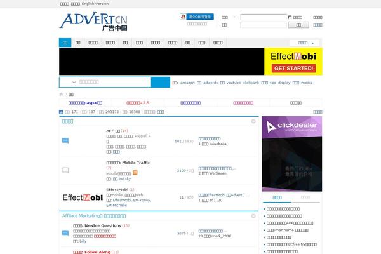Click the ADVERTCN logo

93,22
